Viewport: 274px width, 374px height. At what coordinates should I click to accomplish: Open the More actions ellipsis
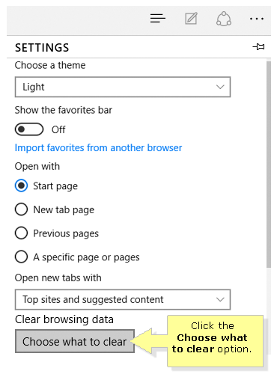[257, 19]
